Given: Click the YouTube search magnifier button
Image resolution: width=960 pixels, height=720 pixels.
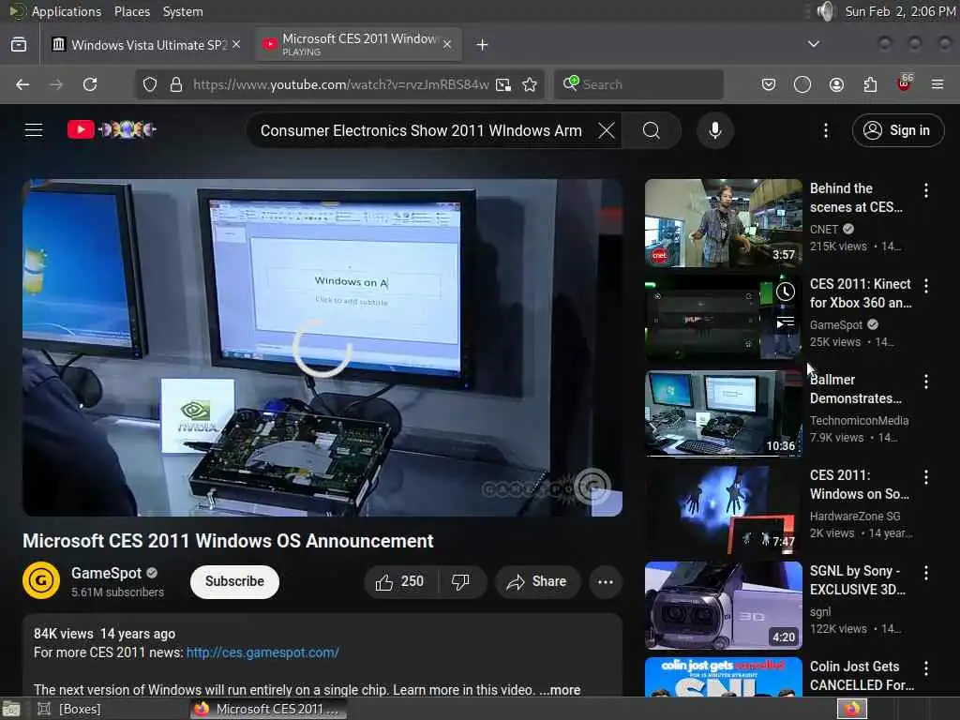Looking at the screenshot, I should click(x=652, y=130).
